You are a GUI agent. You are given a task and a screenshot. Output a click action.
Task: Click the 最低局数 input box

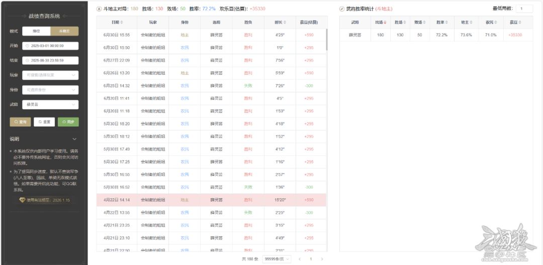(524, 9)
